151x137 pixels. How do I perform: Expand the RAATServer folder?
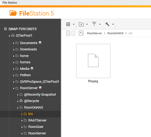22,121
